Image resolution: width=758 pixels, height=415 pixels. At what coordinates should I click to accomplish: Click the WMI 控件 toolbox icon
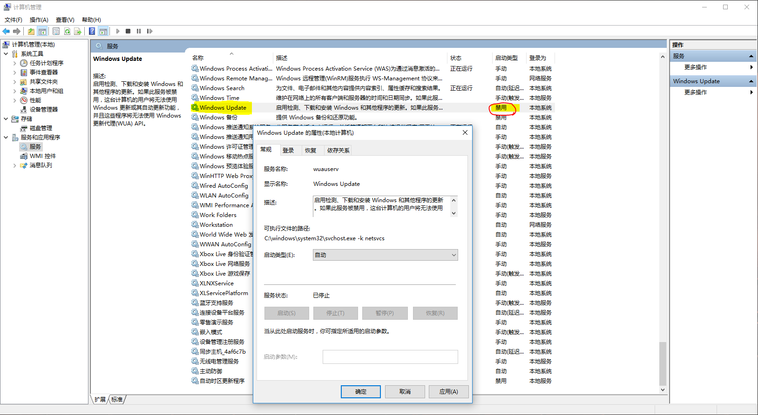tap(24, 156)
